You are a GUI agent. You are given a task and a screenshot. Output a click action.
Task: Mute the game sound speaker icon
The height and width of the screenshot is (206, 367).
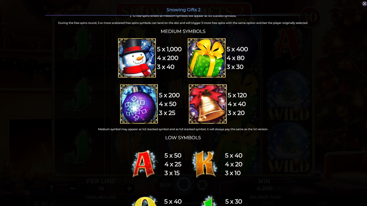click(44, 203)
